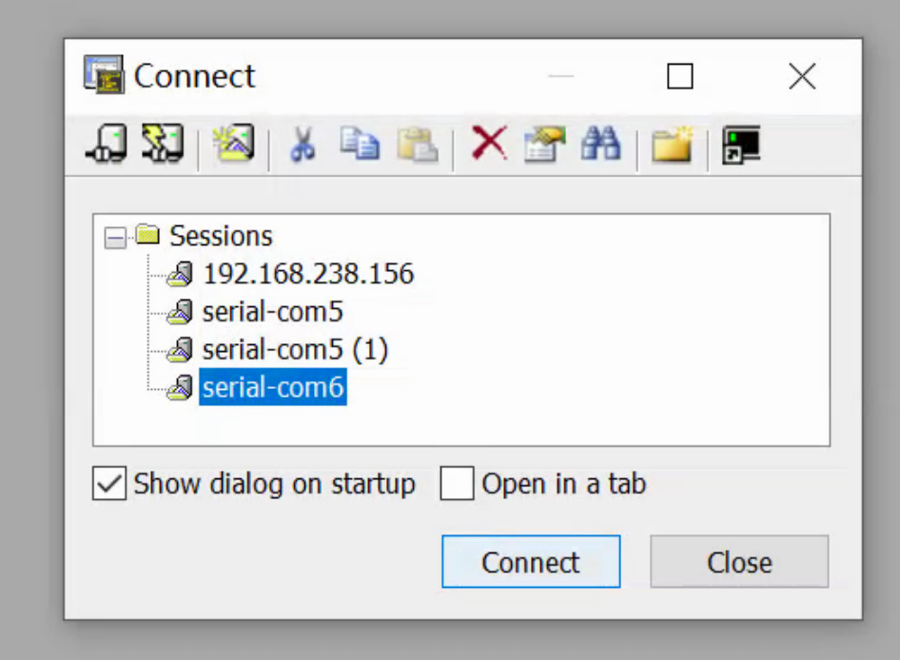Click the Copy icon in toolbar
900x660 pixels.
point(360,145)
